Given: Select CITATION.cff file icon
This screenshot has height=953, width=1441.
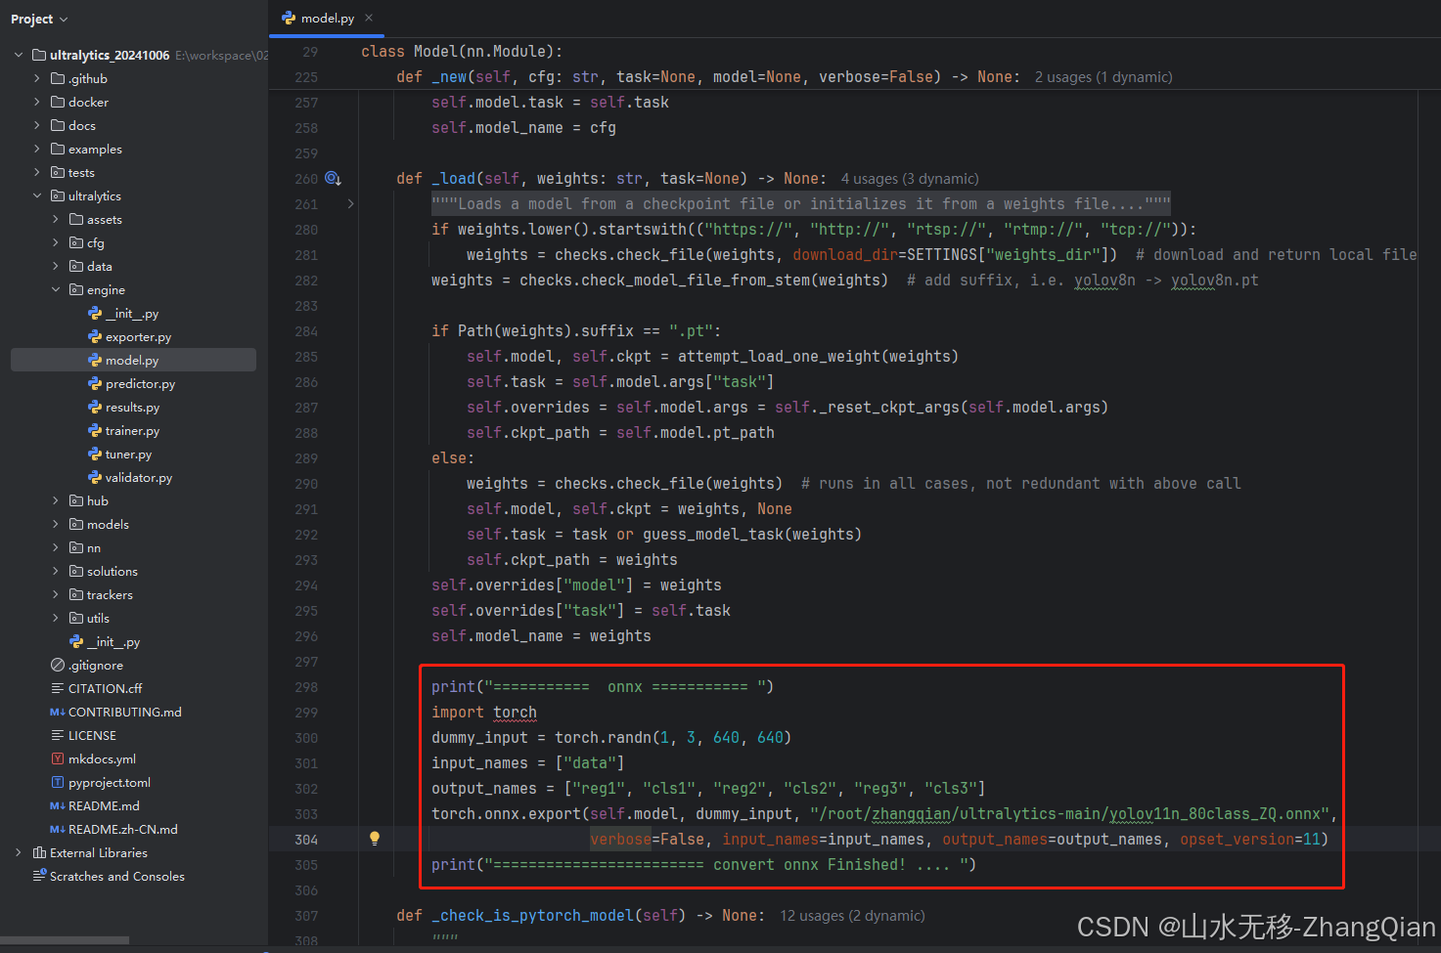Looking at the screenshot, I should [x=58, y=688].
